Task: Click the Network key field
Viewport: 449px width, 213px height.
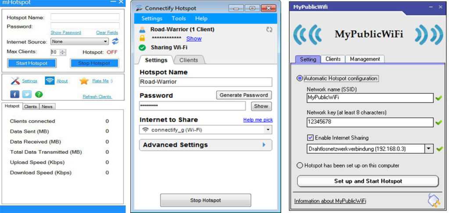Action: 370,122
